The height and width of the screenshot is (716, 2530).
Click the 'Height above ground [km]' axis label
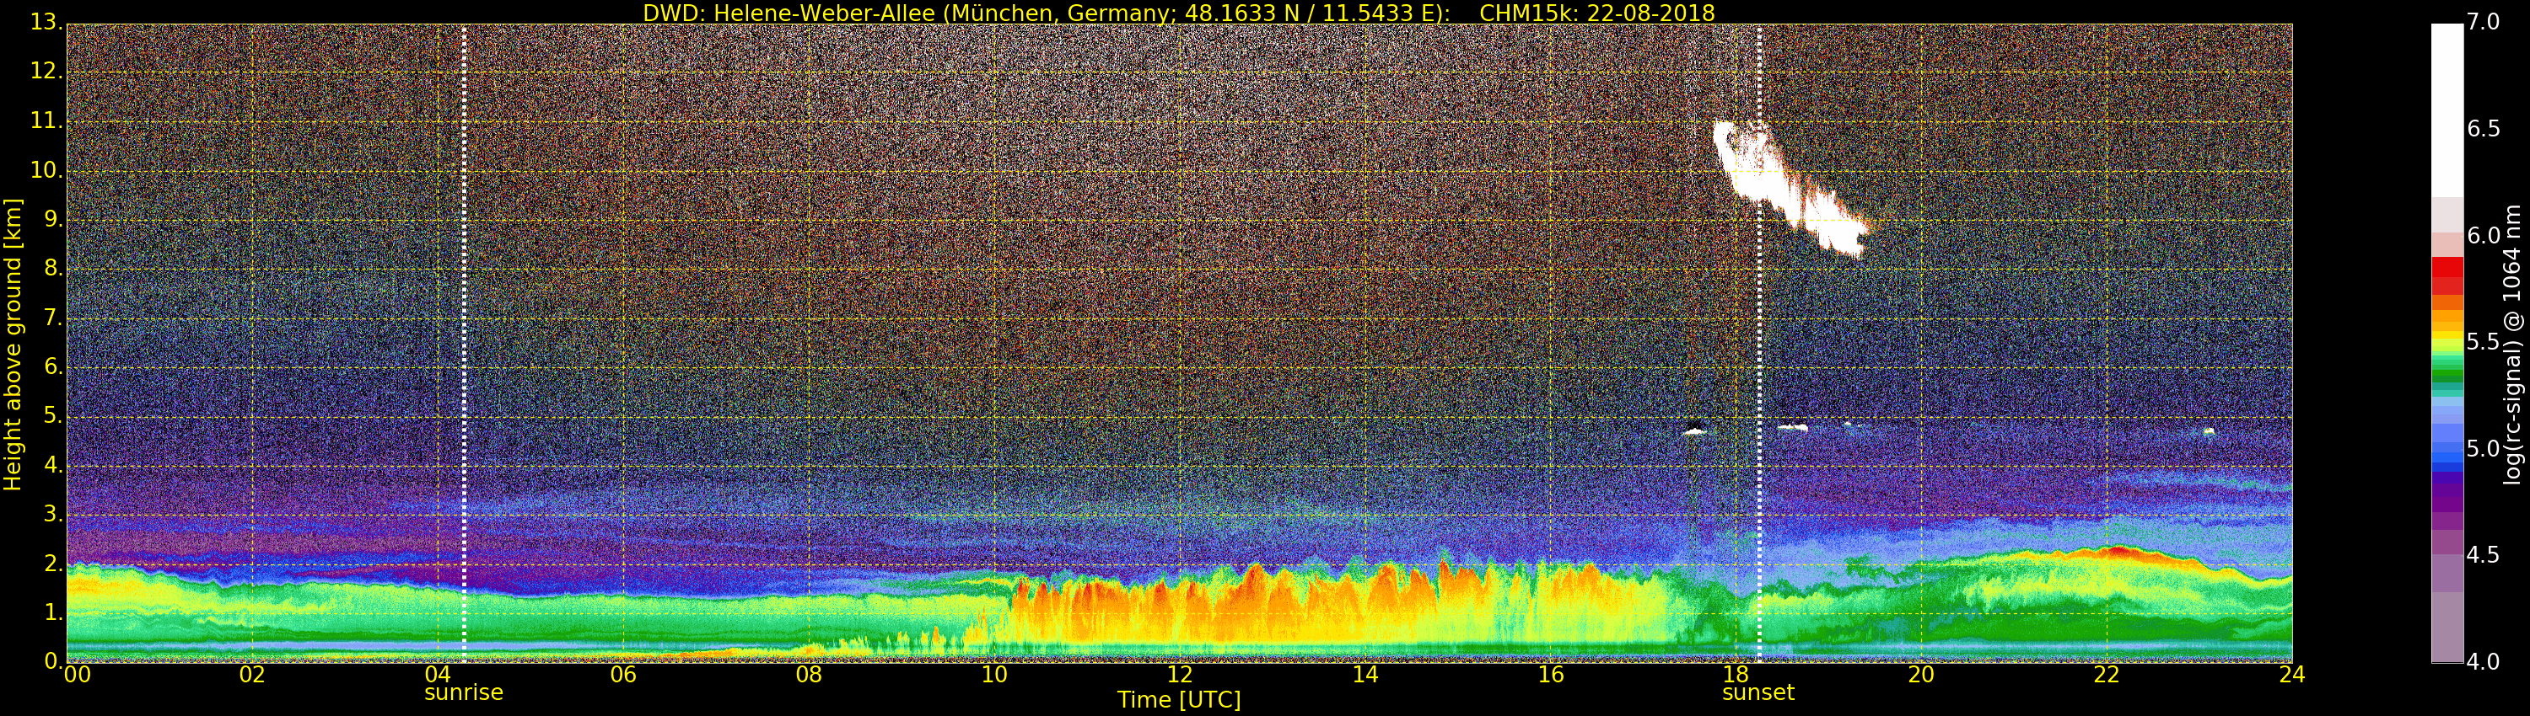pyautogui.click(x=13, y=344)
